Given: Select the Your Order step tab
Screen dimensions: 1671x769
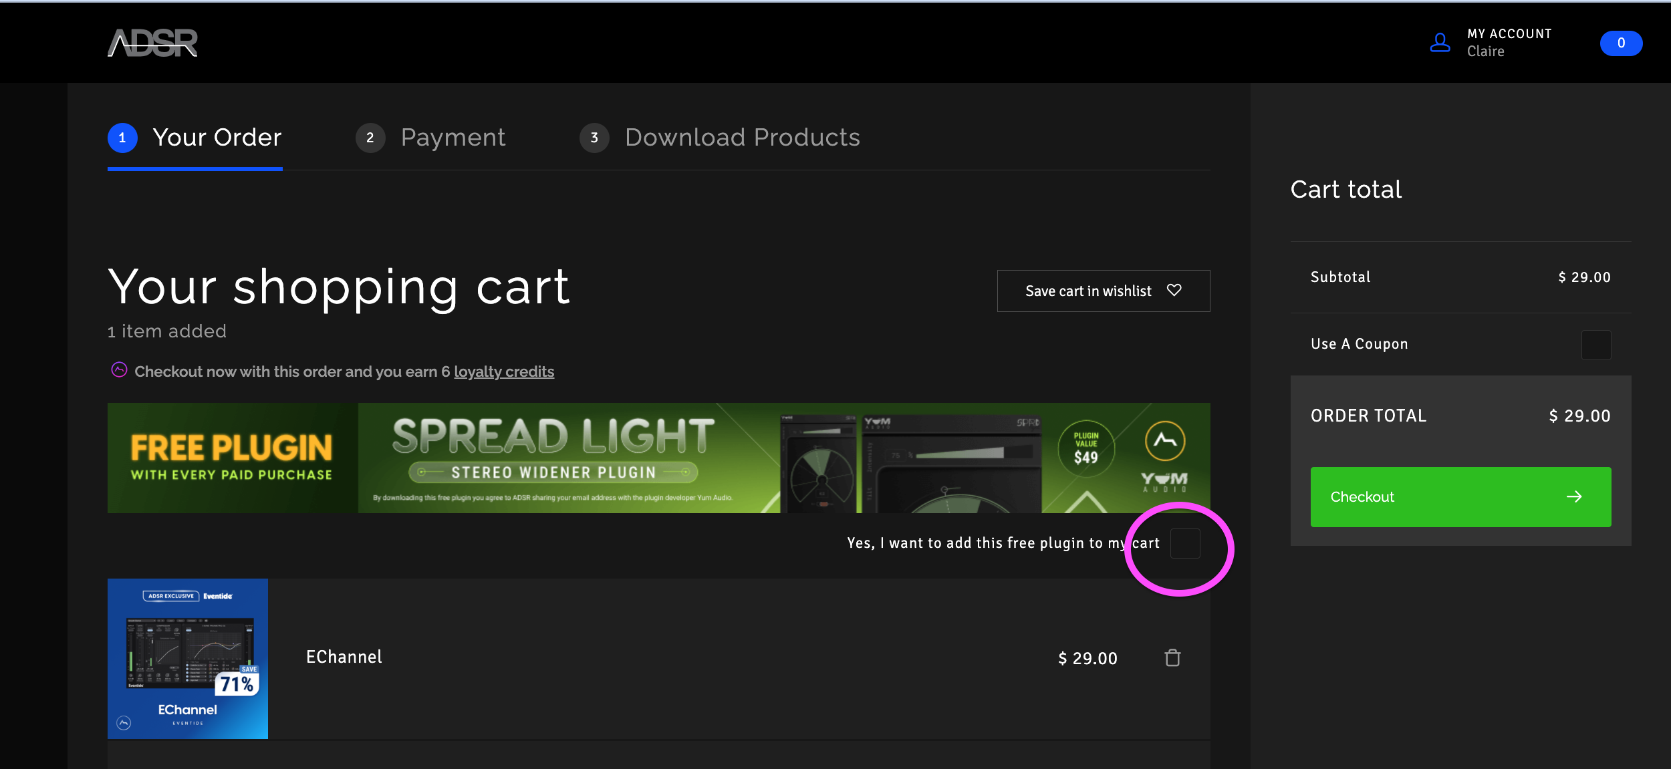Looking at the screenshot, I should pos(195,138).
